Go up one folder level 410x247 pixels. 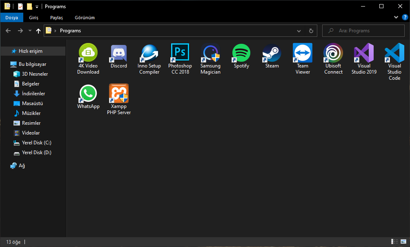(x=38, y=31)
